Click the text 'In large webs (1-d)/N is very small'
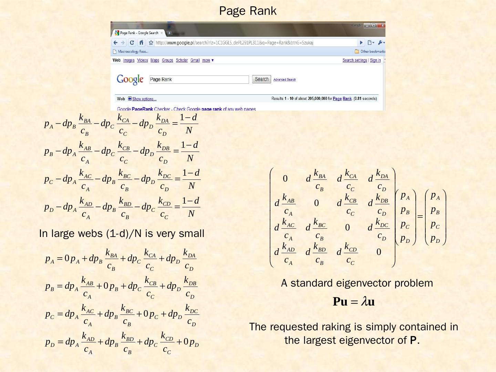This screenshot has height=372, width=496. (x=122, y=234)
